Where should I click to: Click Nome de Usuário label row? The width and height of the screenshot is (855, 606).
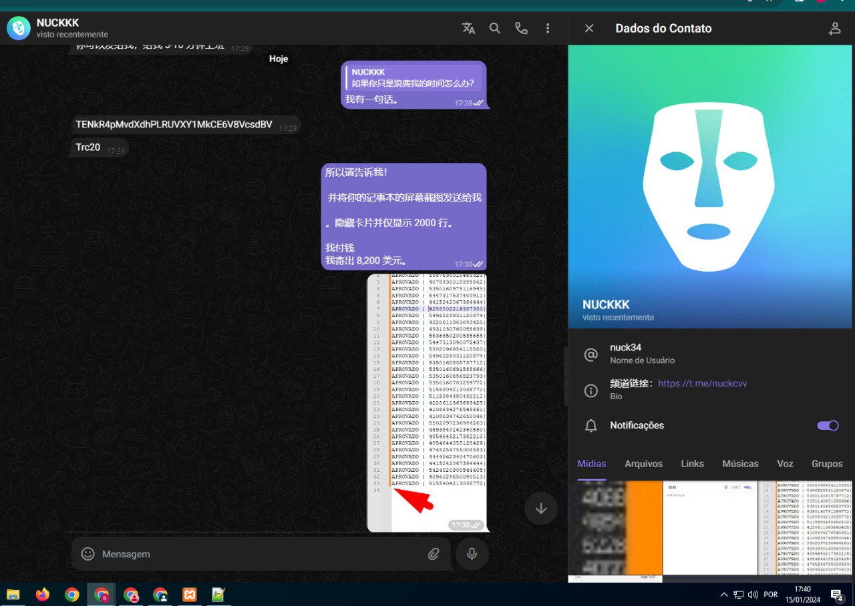(643, 360)
